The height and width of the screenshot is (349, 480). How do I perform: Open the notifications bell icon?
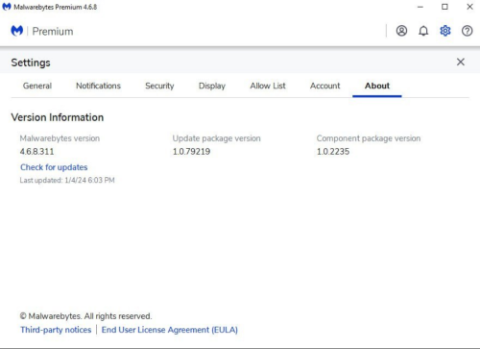coord(423,31)
